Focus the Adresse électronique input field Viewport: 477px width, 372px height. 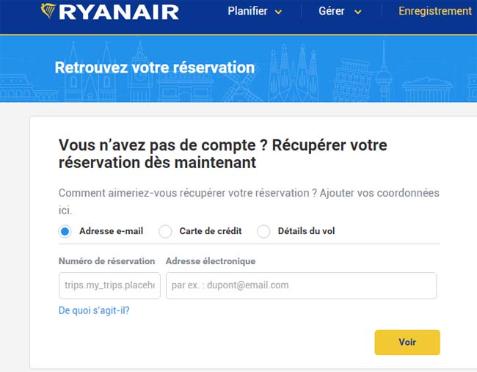(301, 285)
